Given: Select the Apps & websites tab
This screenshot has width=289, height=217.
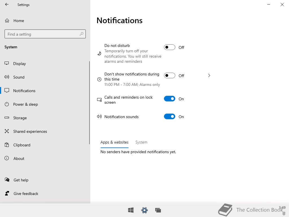Looking at the screenshot, I should (x=114, y=142).
